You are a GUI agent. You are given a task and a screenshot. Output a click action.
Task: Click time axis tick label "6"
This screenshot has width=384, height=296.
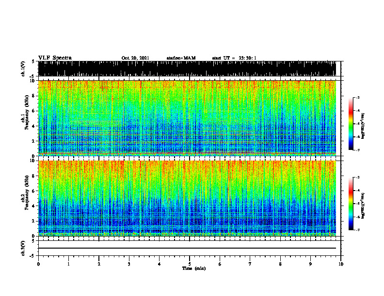click(220, 264)
